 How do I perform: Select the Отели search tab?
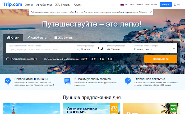pyautogui.click(x=13, y=38)
